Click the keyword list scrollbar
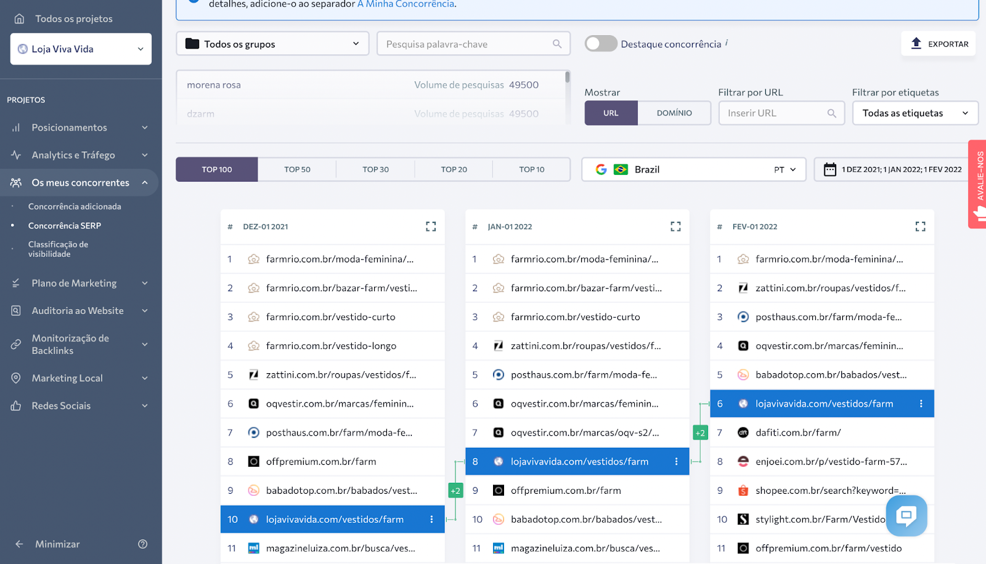Screen dimensions: 986x564 pos(568,78)
